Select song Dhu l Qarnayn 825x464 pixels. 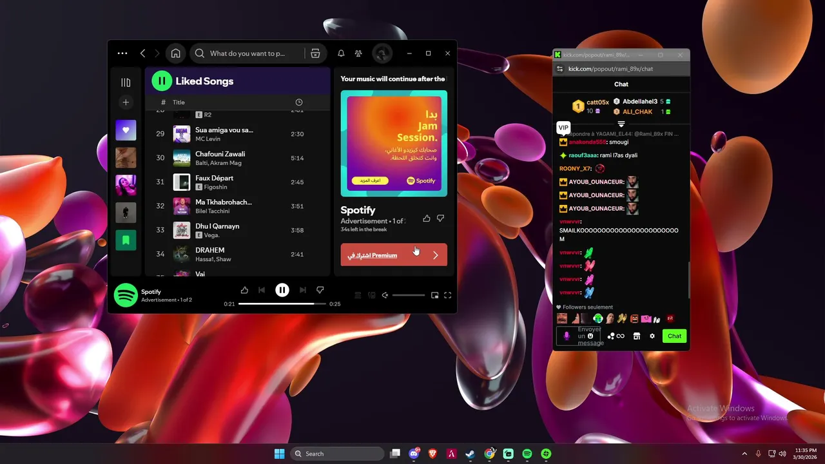[x=237, y=230]
